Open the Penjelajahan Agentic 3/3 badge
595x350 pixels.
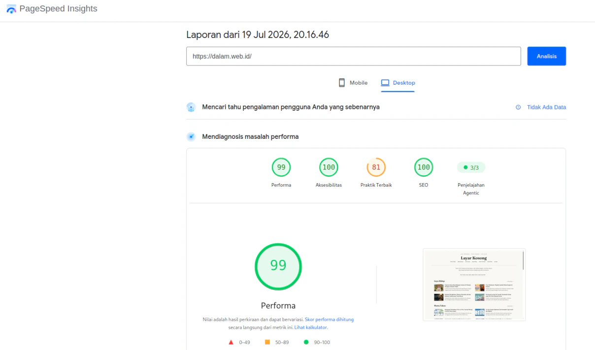pyautogui.click(x=471, y=167)
